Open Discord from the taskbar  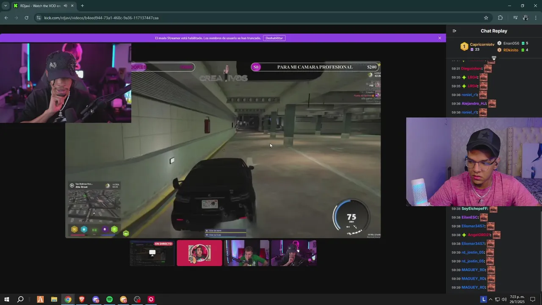coord(96,299)
